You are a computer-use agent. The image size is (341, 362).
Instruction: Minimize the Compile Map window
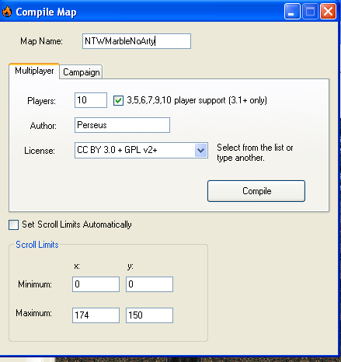click(x=292, y=12)
